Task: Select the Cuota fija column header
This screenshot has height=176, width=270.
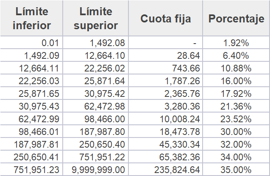Action: coord(165,18)
